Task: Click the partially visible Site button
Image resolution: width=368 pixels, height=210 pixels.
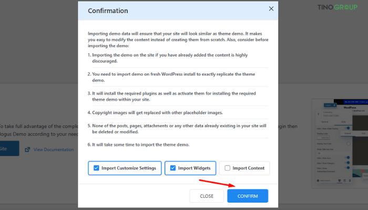Action: tap(9, 149)
